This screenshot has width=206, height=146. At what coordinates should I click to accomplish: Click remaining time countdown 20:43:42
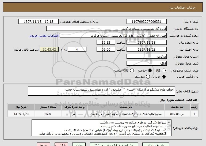49,50
